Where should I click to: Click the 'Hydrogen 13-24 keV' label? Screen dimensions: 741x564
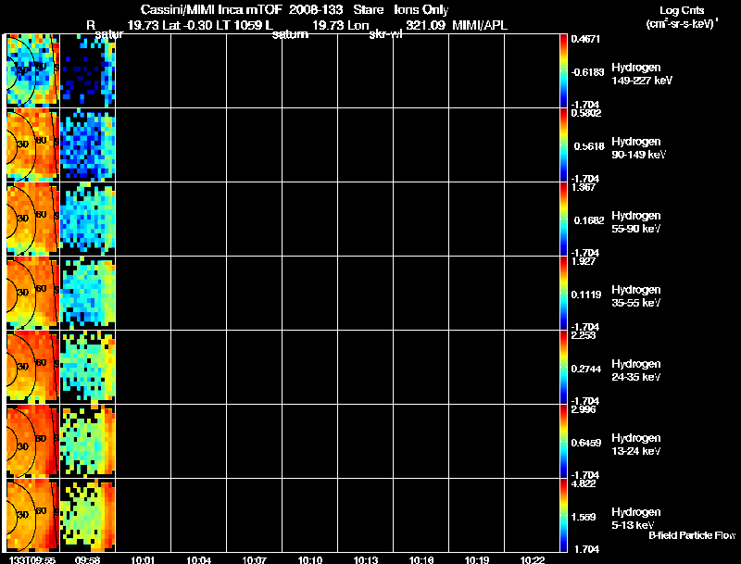pyautogui.click(x=635, y=445)
